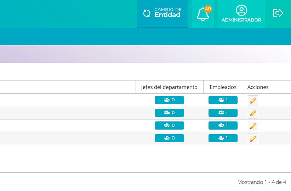Click the fourth row's Empleados button

tap(223, 138)
